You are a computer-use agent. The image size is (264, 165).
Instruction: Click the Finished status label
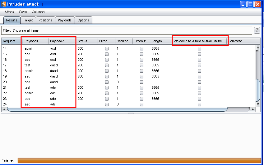(8, 160)
